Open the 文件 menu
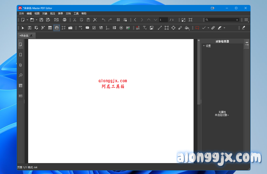267x174 pixels. click(x=21, y=14)
